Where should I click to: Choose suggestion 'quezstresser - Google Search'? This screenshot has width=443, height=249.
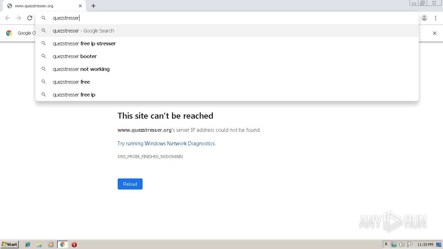tap(227, 31)
